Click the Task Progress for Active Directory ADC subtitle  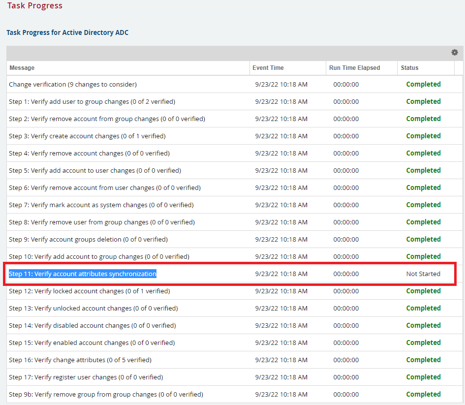coord(67,32)
